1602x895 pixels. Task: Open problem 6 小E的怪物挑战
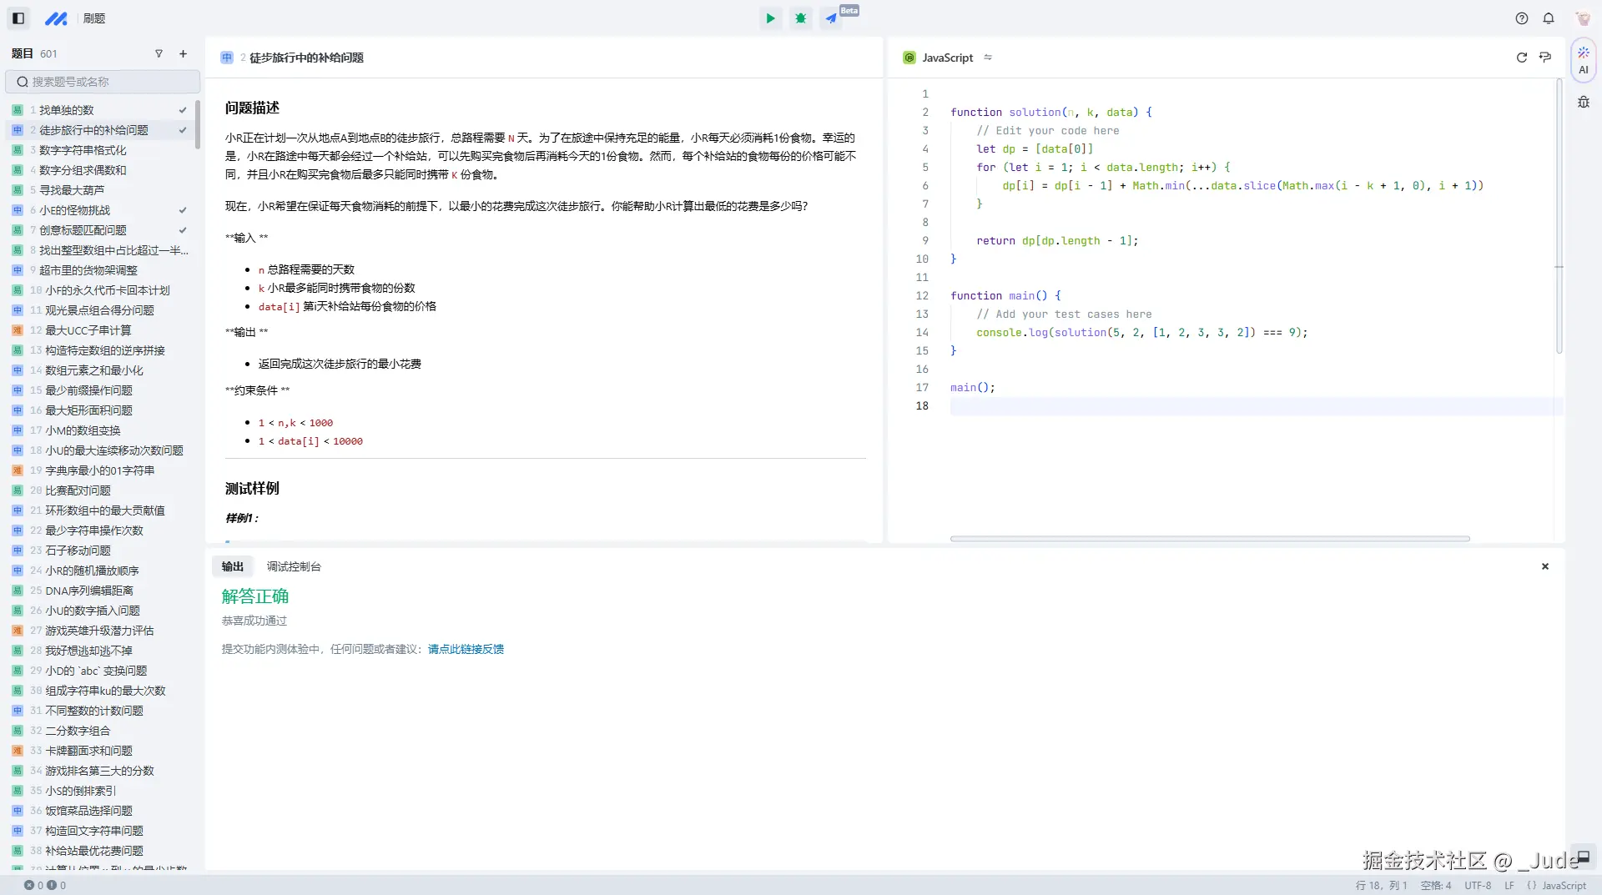coord(100,210)
